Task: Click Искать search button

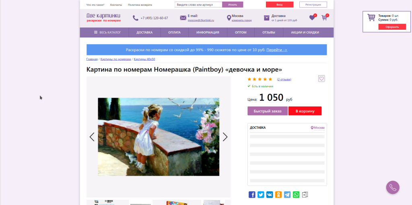Action: 233,5
